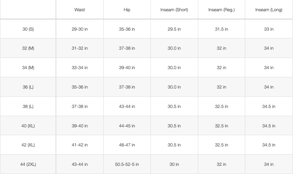293x174 pixels.
Task: Click the Hip column header
Action: click(127, 10)
